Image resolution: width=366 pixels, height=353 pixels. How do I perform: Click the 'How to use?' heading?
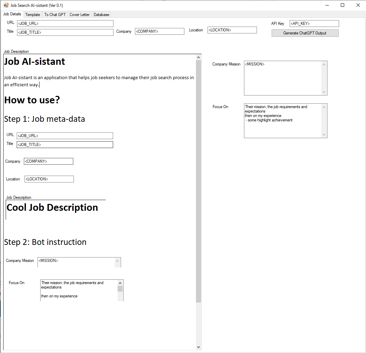tap(32, 100)
